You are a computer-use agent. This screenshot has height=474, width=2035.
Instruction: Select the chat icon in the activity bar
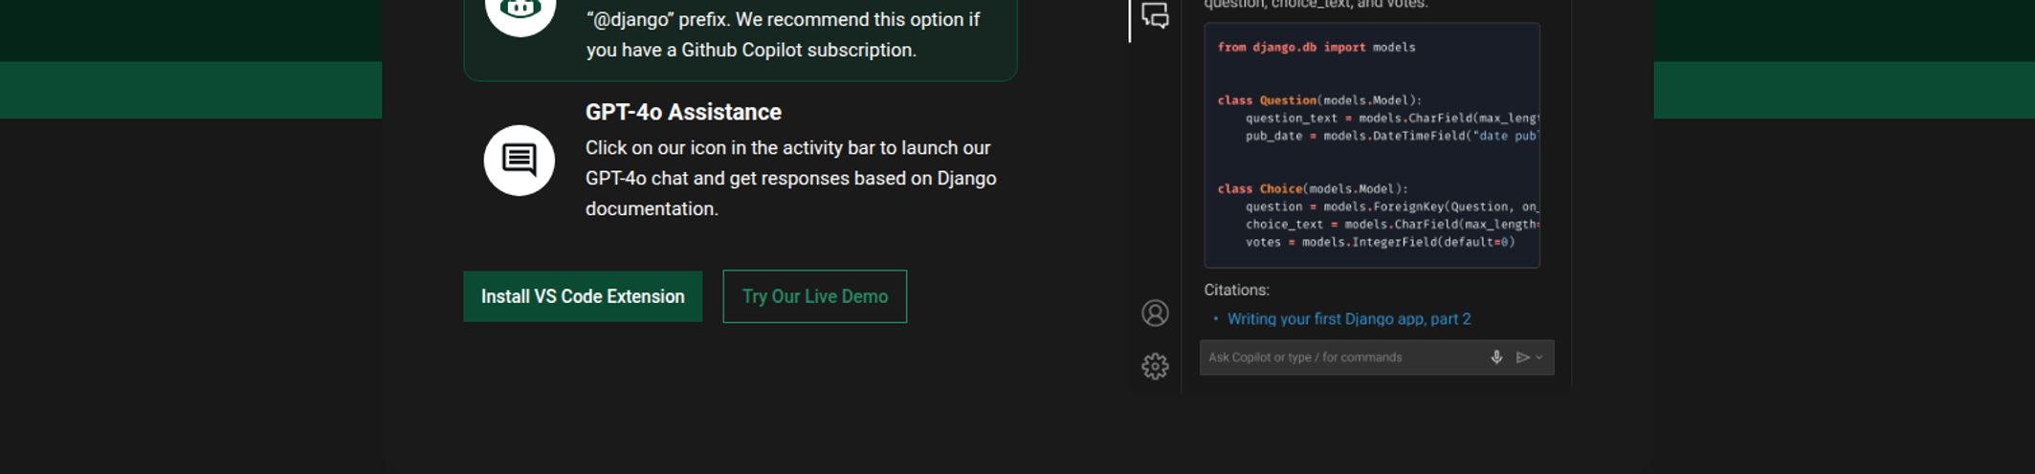(x=1155, y=15)
